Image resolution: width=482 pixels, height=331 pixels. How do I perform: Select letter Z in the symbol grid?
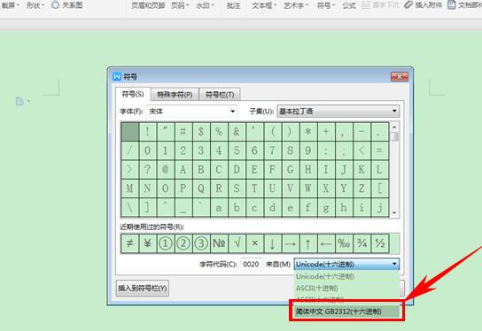click(361, 189)
